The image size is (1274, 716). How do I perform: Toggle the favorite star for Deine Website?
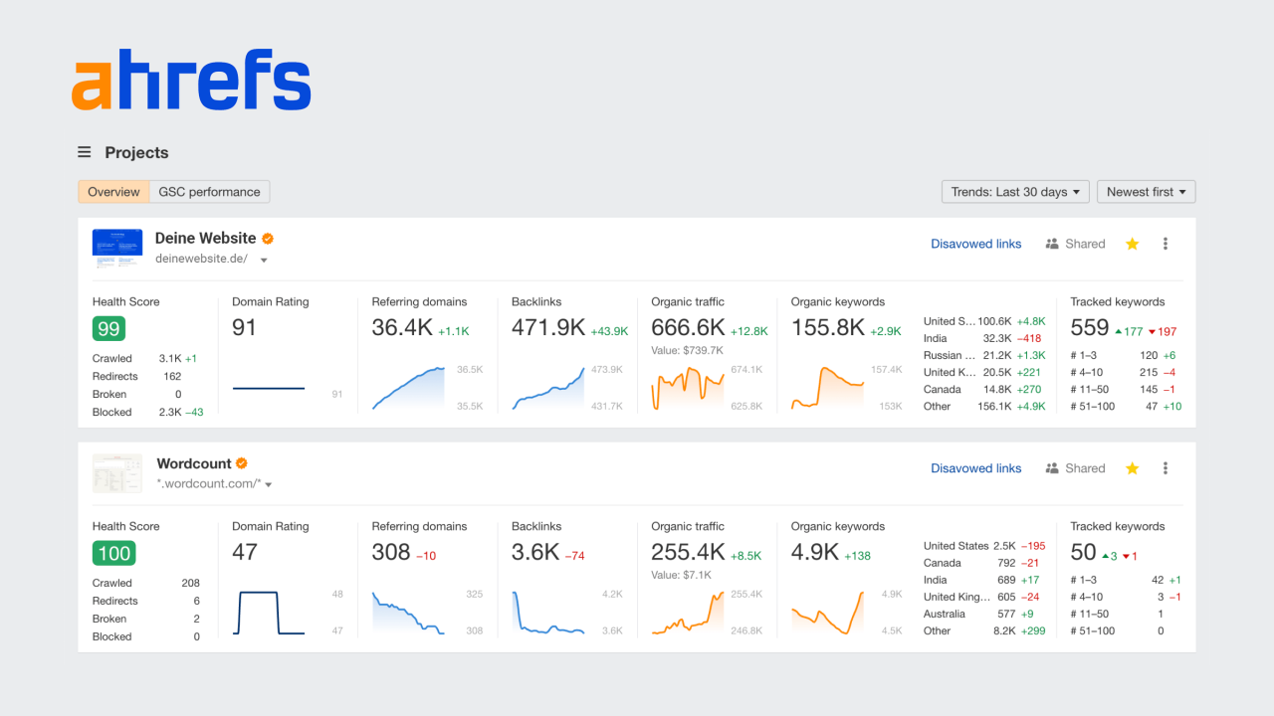tap(1132, 244)
